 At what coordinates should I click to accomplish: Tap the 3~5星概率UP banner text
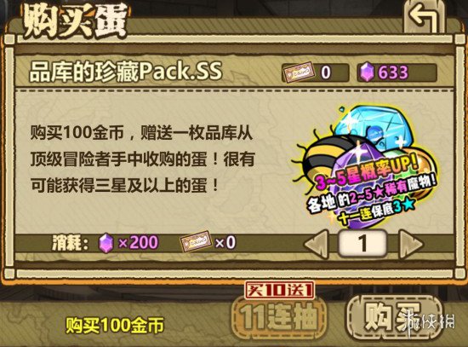[367, 175]
